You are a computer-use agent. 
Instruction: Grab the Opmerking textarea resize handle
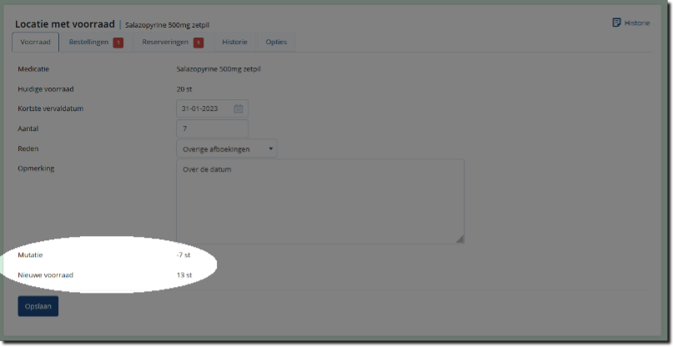[x=460, y=239]
